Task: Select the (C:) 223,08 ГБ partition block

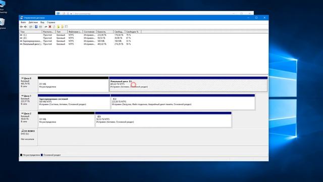Action: (x=183, y=102)
